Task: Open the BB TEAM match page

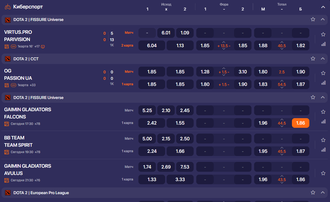Action: [x=14, y=138]
